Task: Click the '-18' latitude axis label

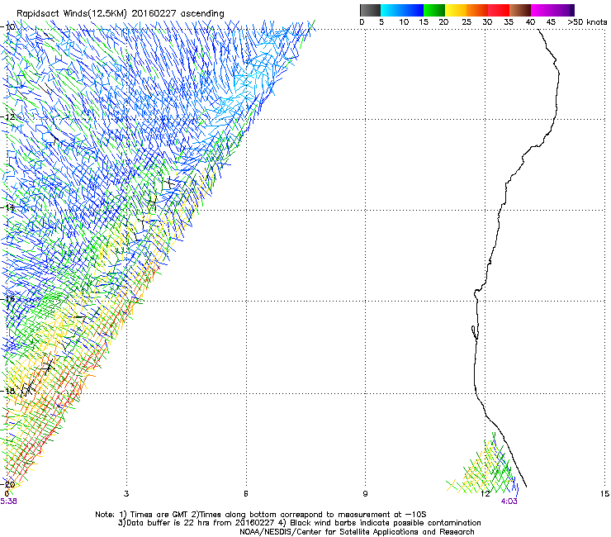Action: (8, 391)
